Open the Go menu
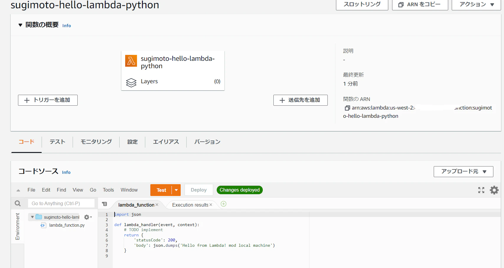504x268 pixels. pyautogui.click(x=93, y=190)
